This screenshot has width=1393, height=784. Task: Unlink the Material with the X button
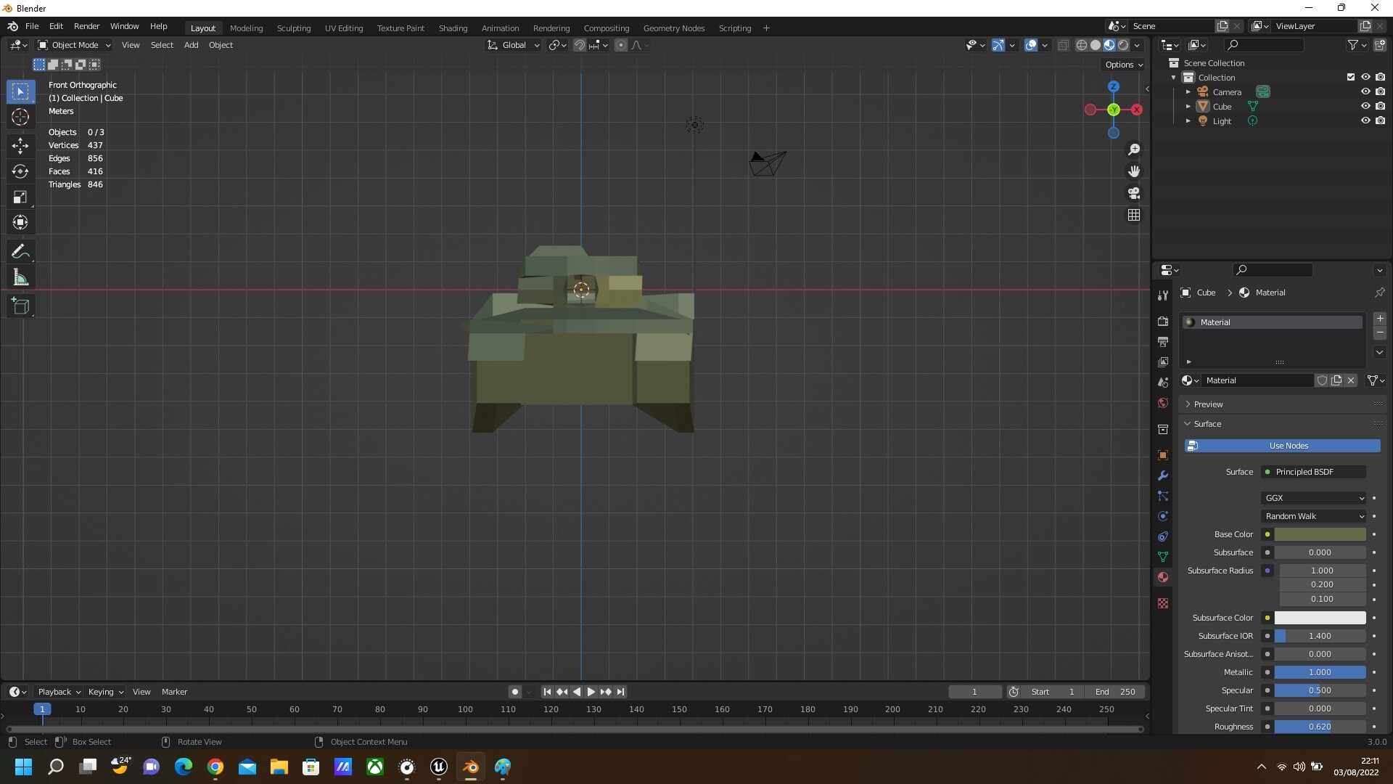tap(1351, 380)
